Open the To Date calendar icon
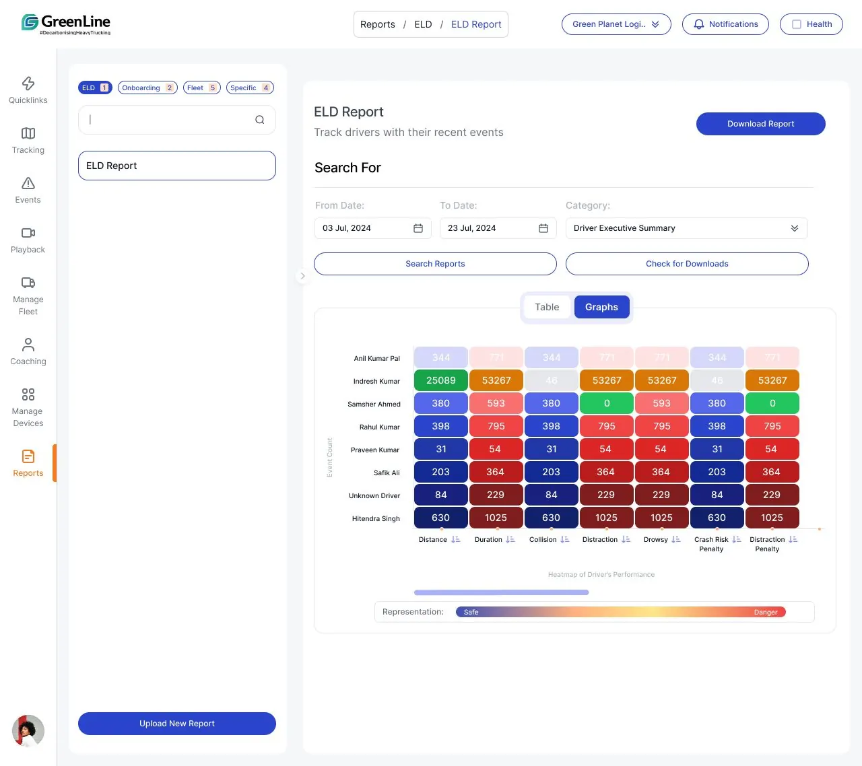The image size is (862, 766). tap(543, 228)
